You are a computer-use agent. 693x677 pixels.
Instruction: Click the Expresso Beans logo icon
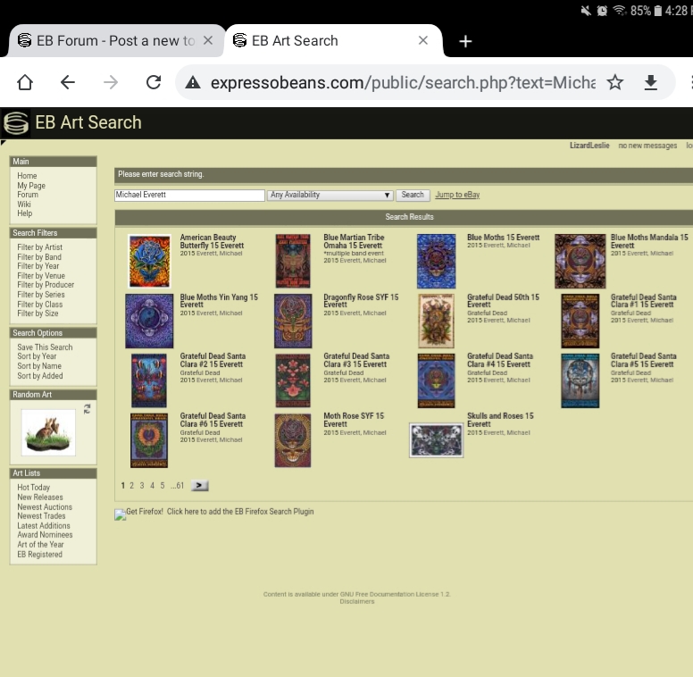[16, 122]
